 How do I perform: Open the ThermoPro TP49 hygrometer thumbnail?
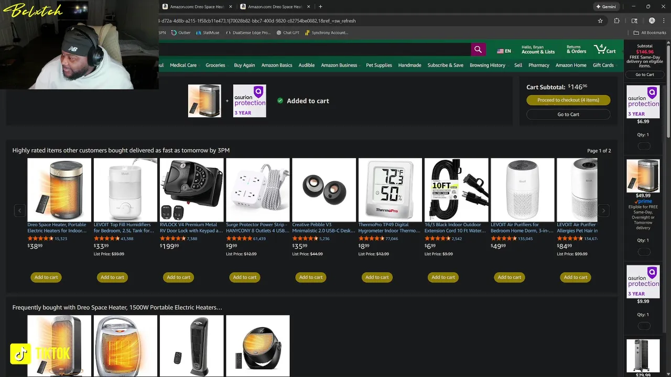390,190
